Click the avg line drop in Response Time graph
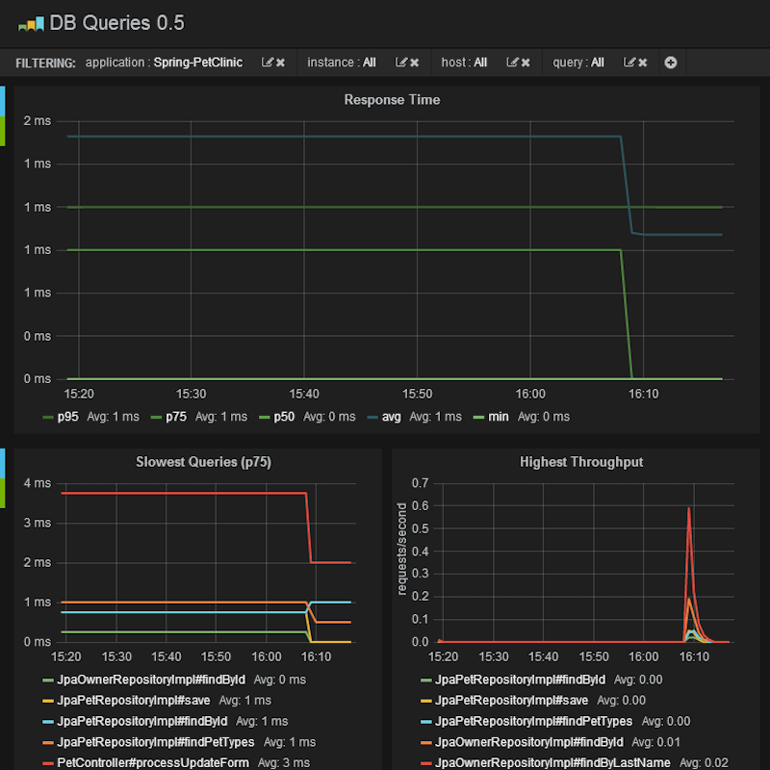The height and width of the screenshot is (770, 770). pos(627,184)
